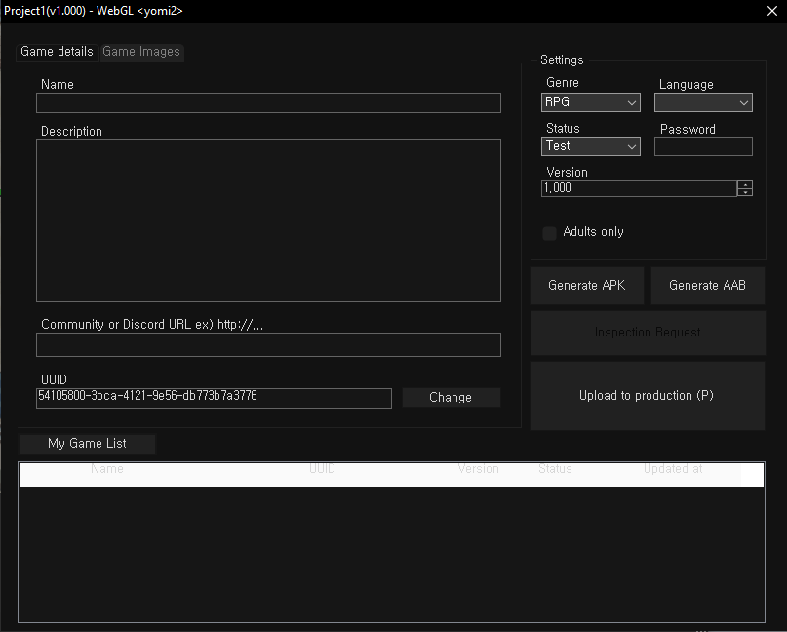Switch to the Game Images tab
787x632 pixels.
141,52
